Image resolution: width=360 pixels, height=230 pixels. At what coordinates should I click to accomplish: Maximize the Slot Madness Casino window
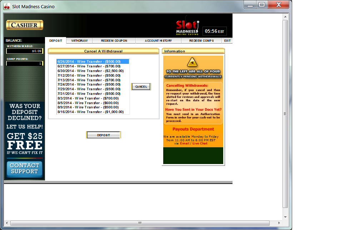262,5
